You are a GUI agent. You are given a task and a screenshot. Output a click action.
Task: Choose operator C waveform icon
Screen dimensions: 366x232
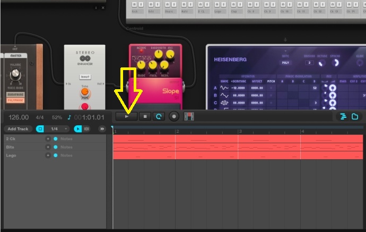pyautogui.click(x=224, y=103)
